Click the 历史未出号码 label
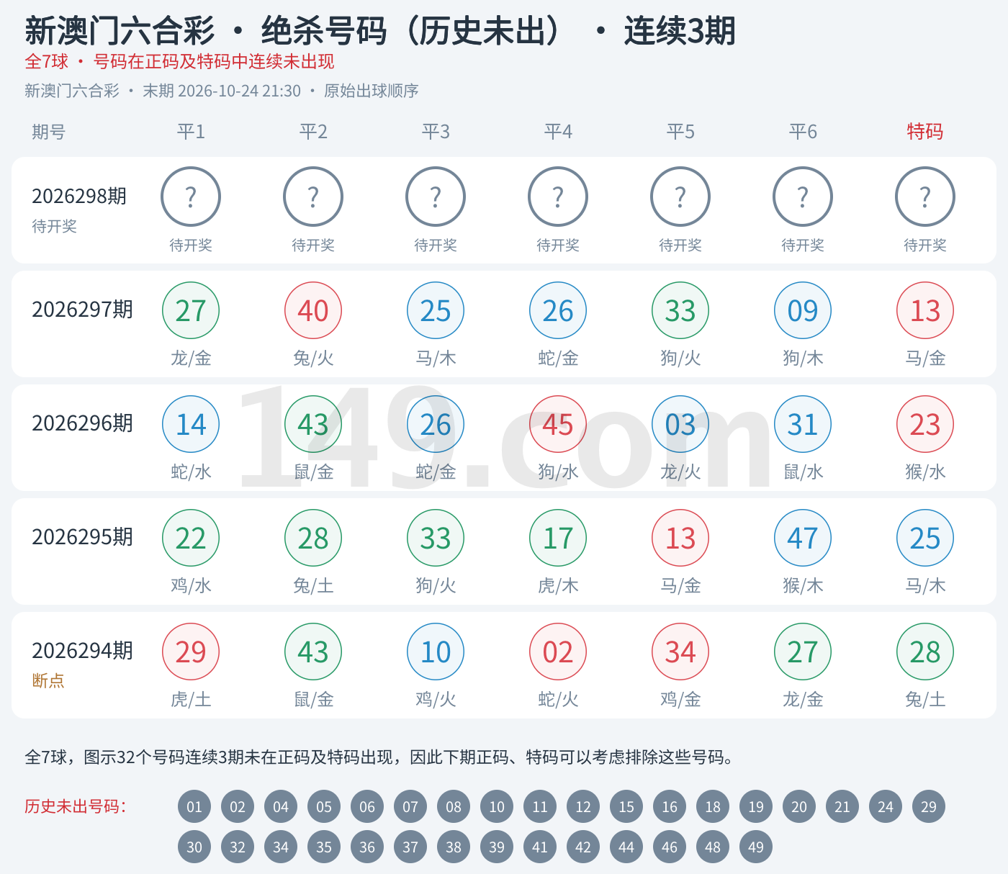The image size is (1008, 874). point(76,806)
